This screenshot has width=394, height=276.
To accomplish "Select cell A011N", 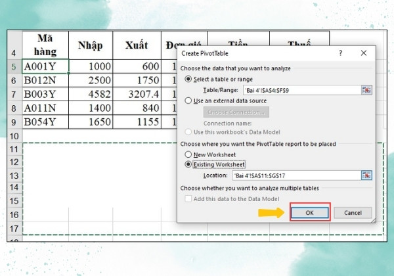I will click(x=45, y=108).
